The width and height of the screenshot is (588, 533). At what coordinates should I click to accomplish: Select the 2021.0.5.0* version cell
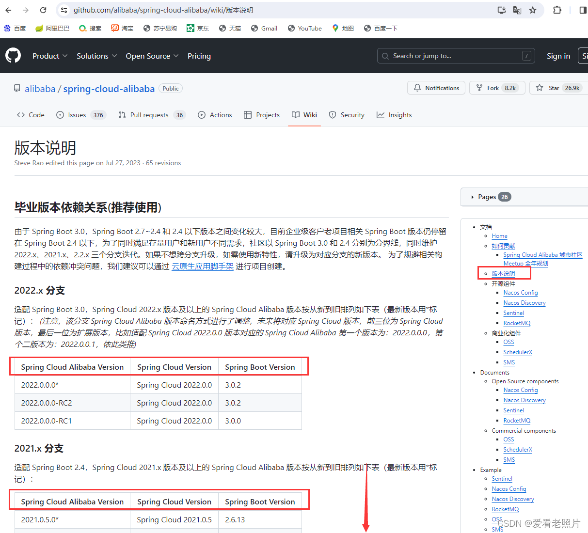72,519
